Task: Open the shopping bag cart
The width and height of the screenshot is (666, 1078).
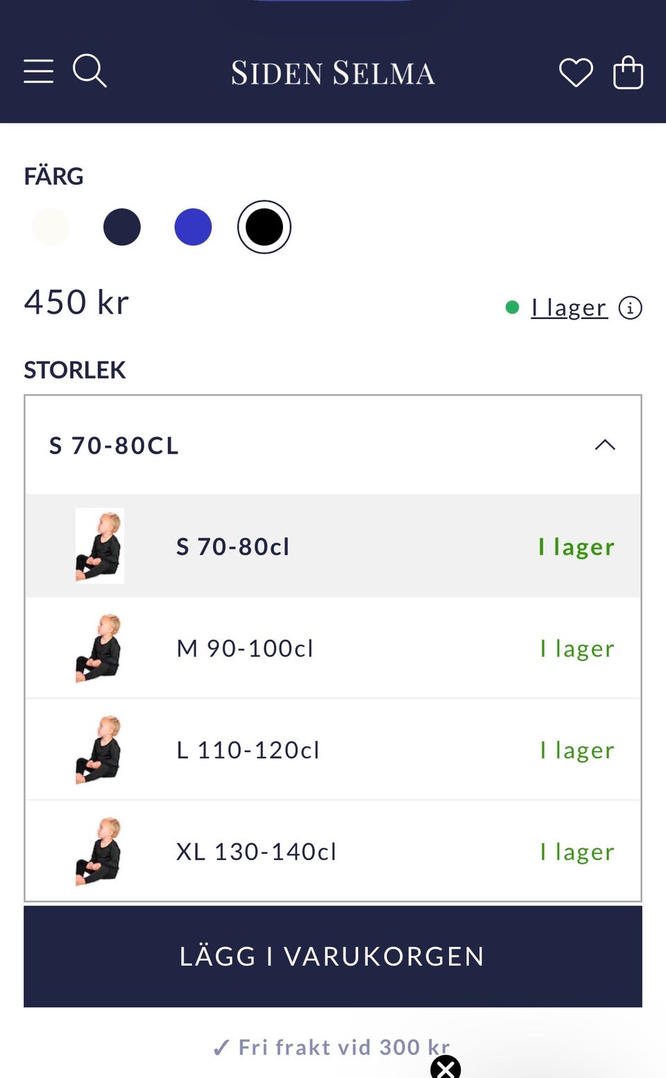Action: pos(628,72)
